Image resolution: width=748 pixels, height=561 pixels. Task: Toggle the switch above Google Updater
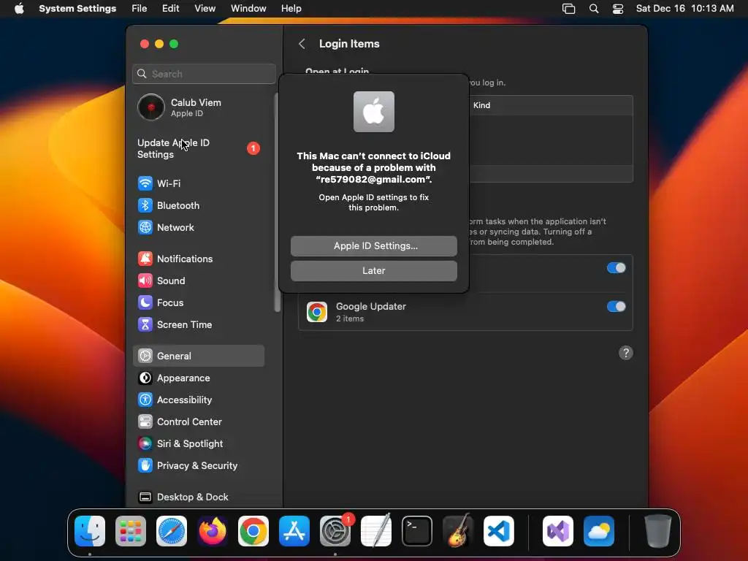[x=616, y=268]
